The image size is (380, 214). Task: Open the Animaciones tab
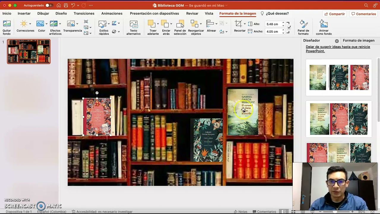click(x=112, y=13)
